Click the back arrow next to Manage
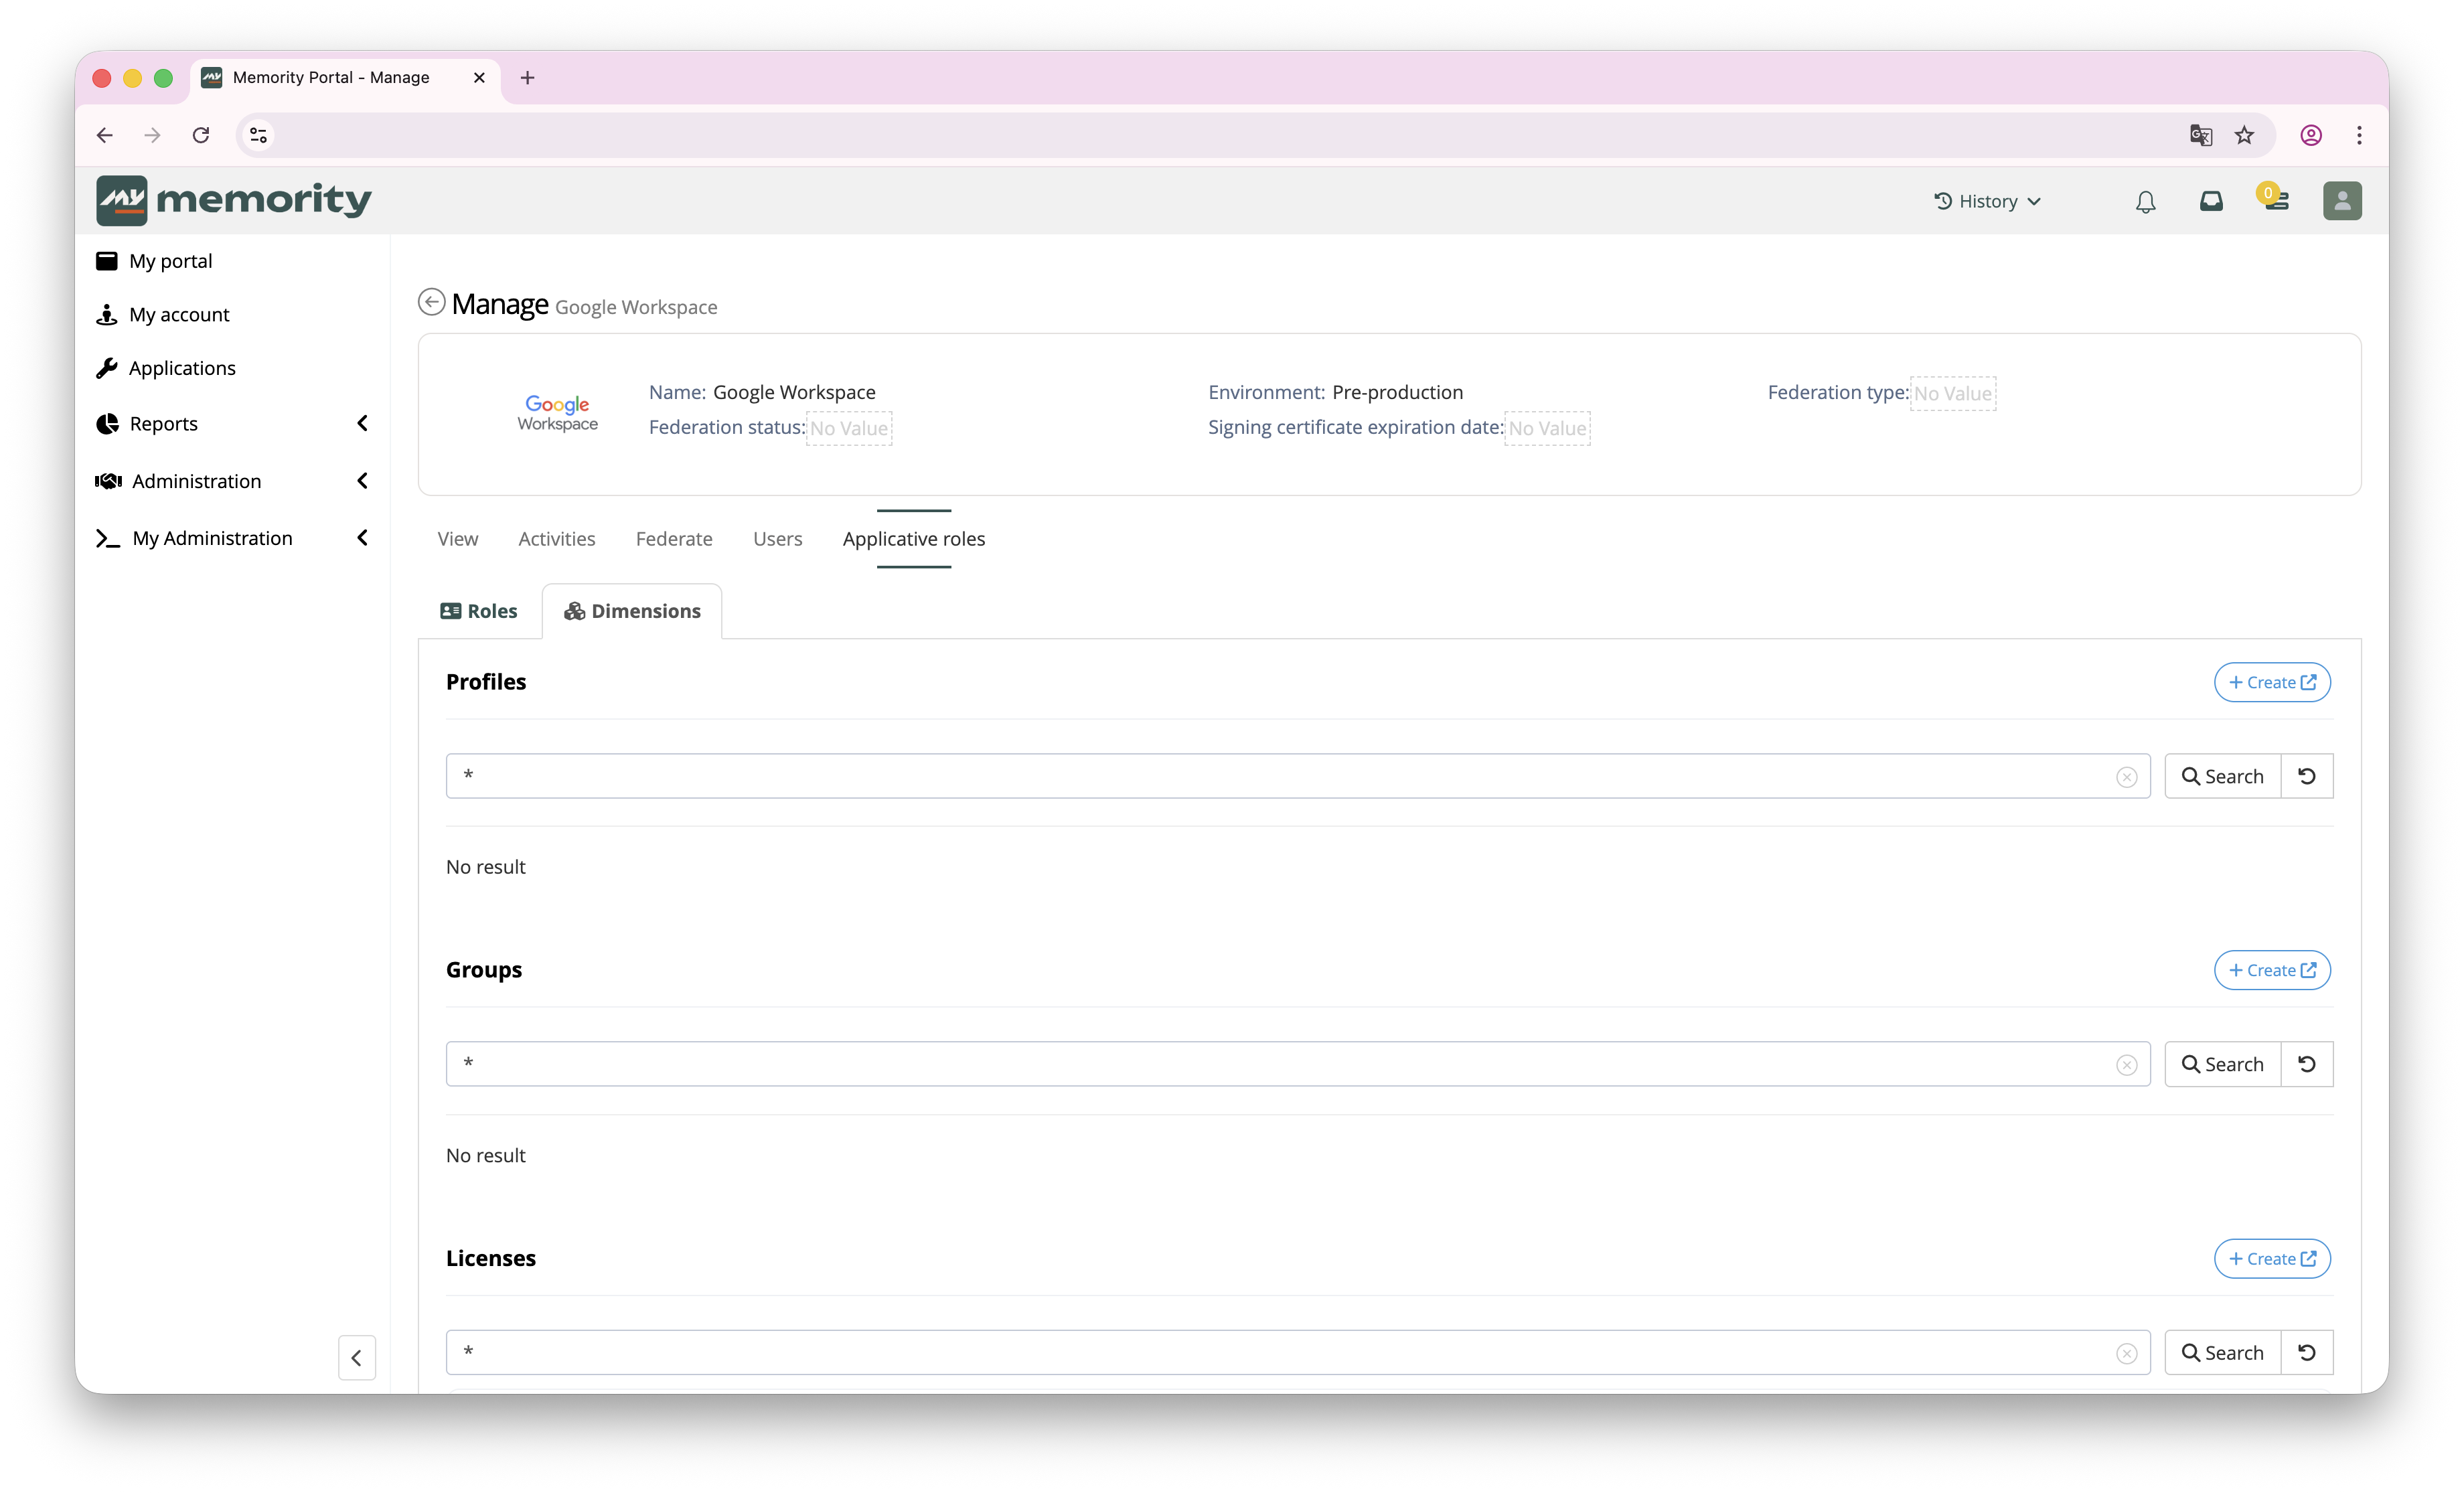 tap(431, 302)
